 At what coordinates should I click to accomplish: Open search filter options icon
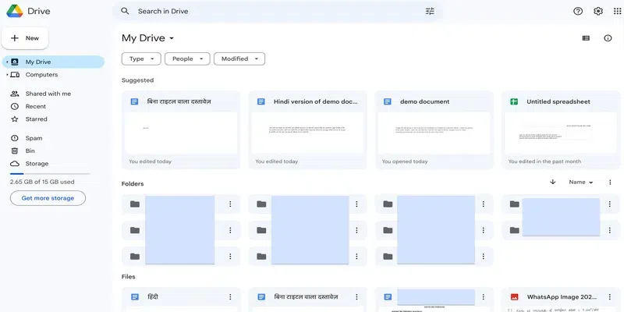tap(430, 12)
